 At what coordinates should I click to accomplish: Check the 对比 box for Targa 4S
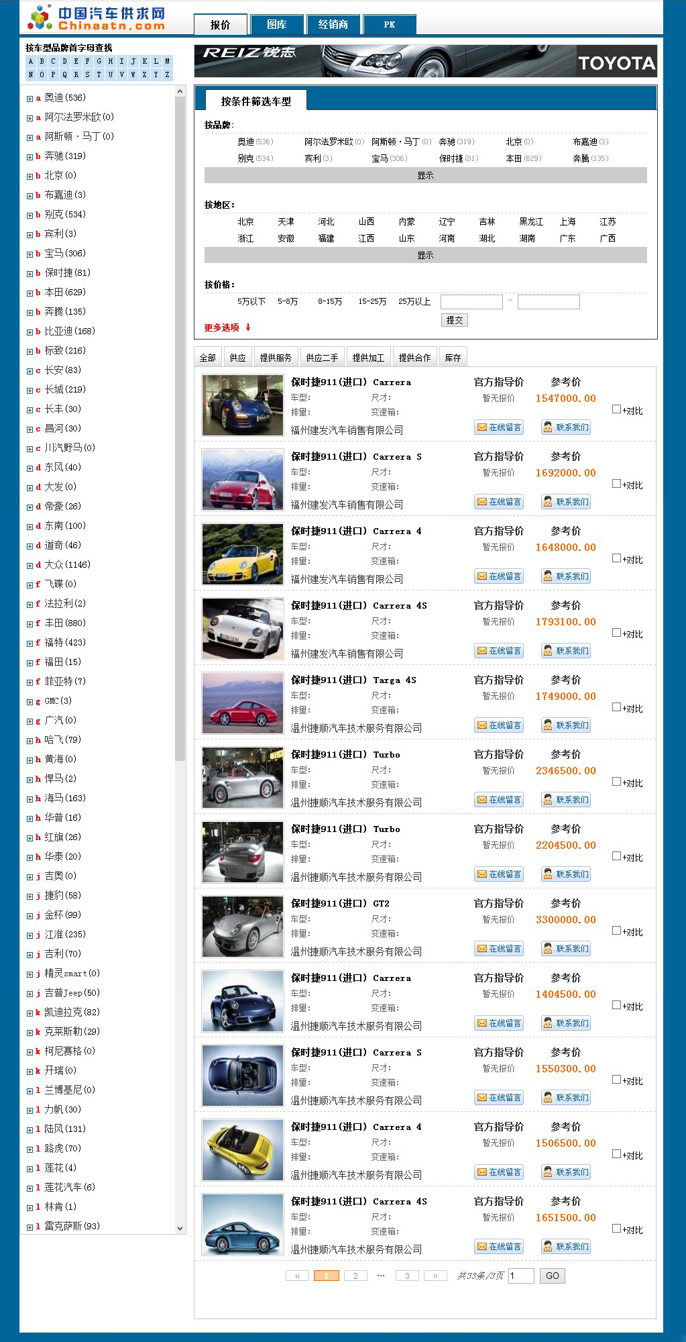point(616,707)
